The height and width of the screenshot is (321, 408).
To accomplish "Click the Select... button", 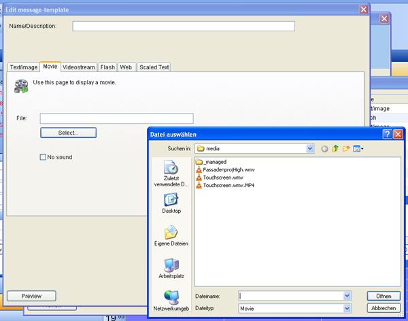I will pyautogui.click(x=68, y=133).
